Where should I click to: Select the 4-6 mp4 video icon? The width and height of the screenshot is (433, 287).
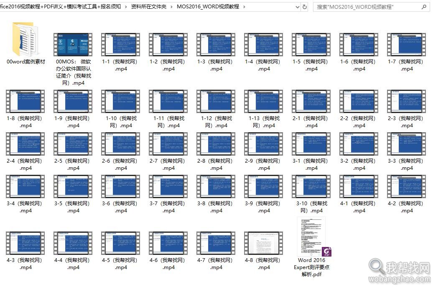tap(168, 243)
